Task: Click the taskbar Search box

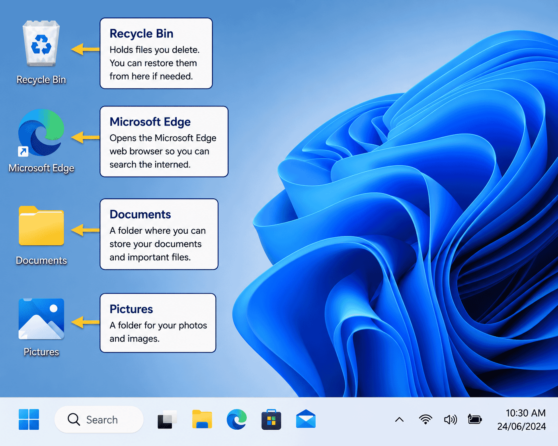Action: pos(99,419)
